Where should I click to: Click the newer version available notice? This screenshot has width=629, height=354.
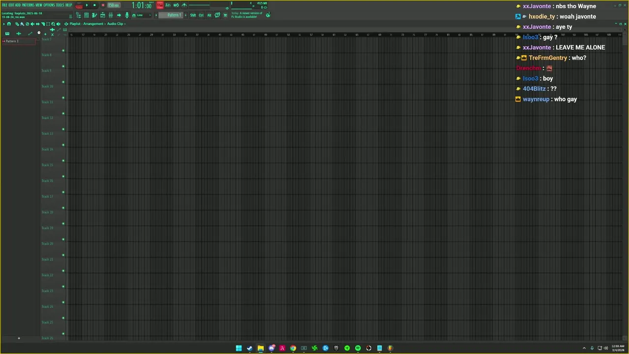point(247,15)
